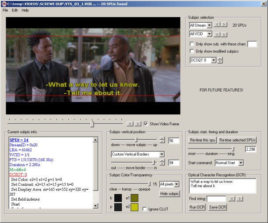Enable Only show sub. with these chars

(x=192, y=44)
